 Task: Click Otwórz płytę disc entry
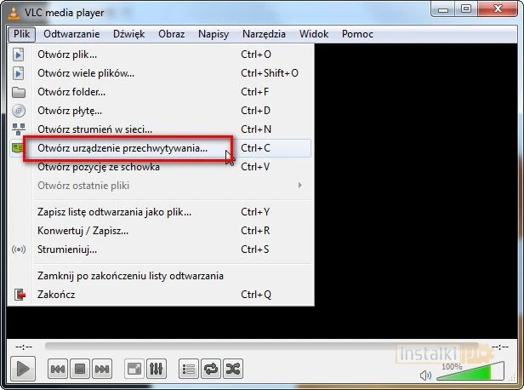70,111
